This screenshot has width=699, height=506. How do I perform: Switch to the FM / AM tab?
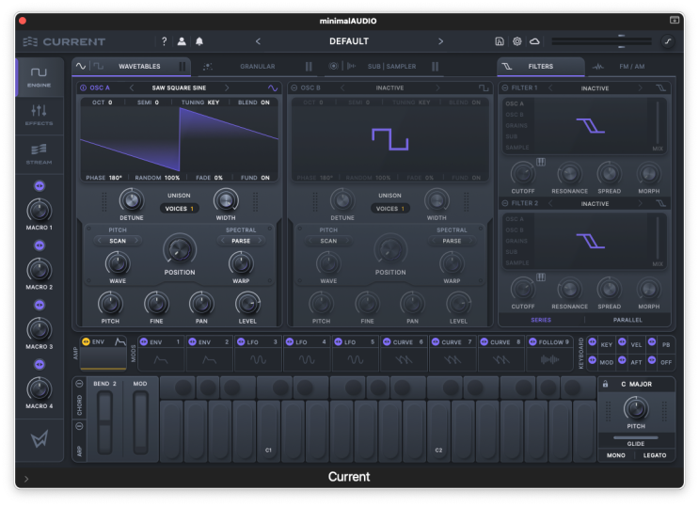point(631,67)
